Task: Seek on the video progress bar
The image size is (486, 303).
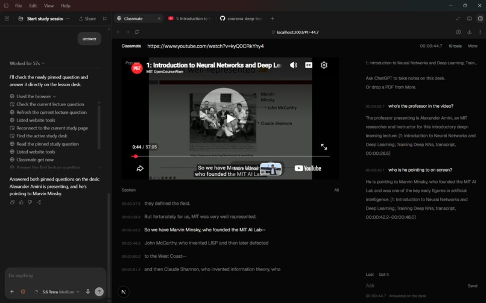Action: pos(230,156)
